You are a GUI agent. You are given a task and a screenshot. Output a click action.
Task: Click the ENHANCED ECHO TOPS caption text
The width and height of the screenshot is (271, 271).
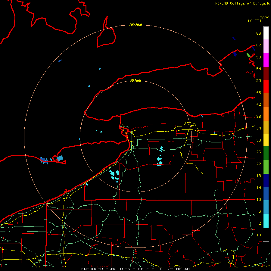click(106, 269)
